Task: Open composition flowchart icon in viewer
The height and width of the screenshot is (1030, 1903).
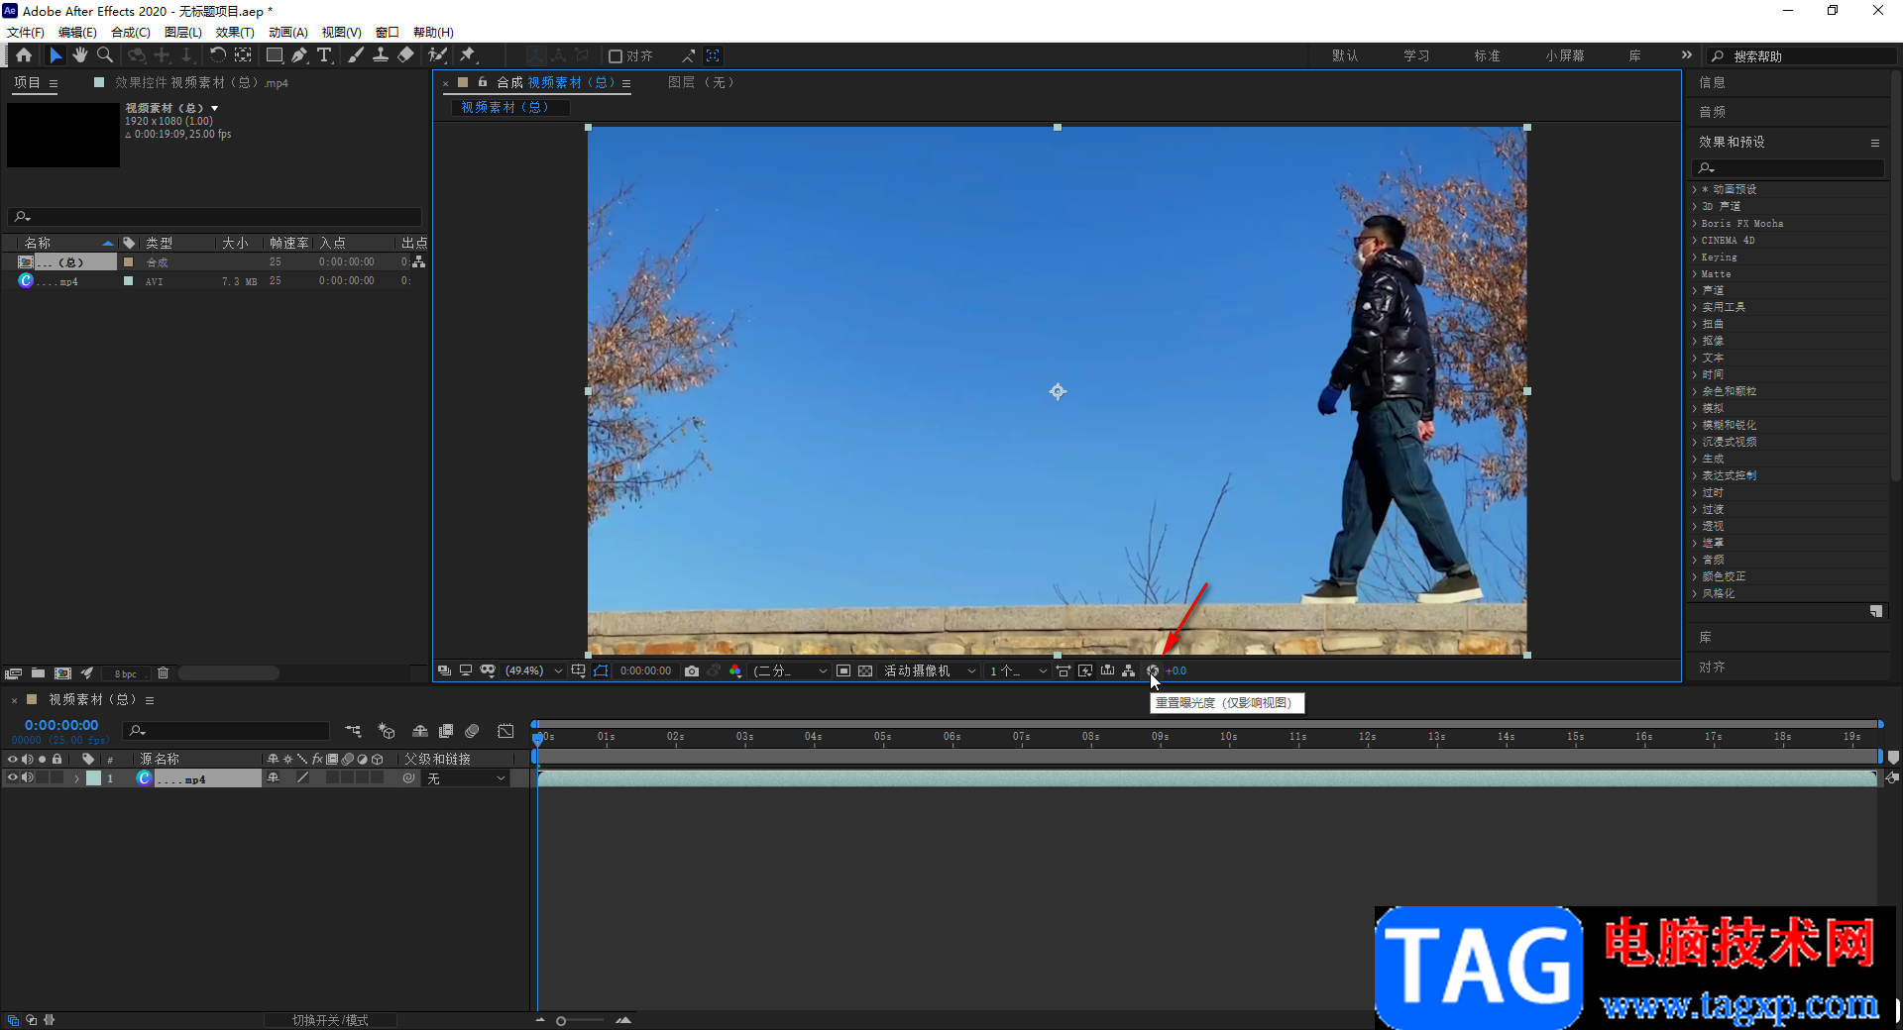Action: tap(1129, 670)
